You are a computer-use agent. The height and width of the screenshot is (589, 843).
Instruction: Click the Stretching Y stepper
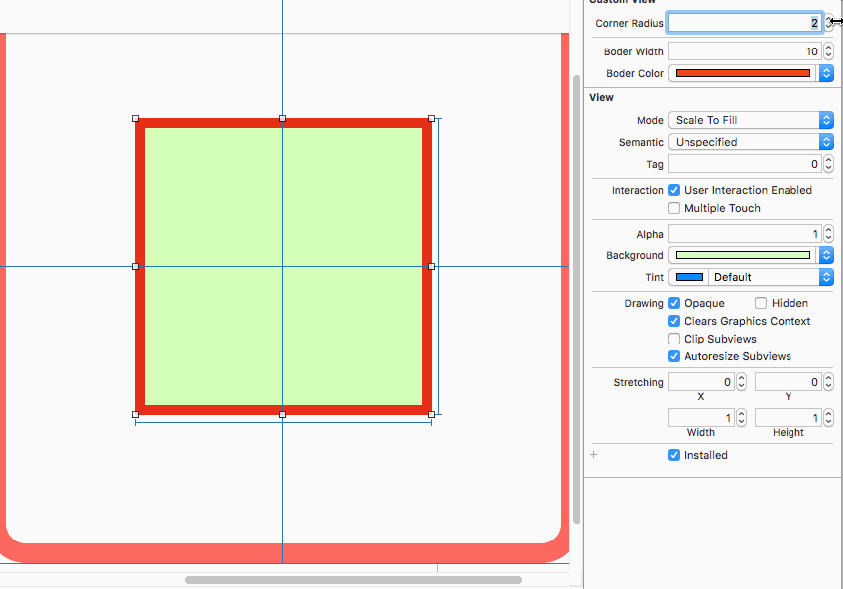pyautogui.click(x=828, y=382)
